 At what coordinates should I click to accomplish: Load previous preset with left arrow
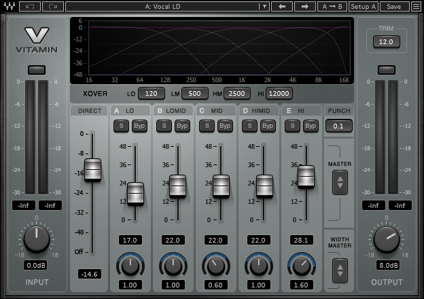(282, 7)
